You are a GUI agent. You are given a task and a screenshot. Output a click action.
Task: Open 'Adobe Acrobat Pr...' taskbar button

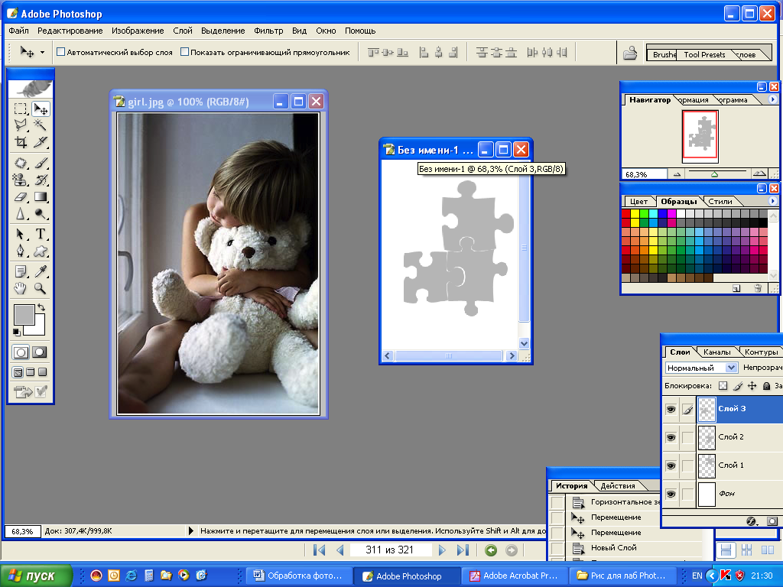click(515, 576)
